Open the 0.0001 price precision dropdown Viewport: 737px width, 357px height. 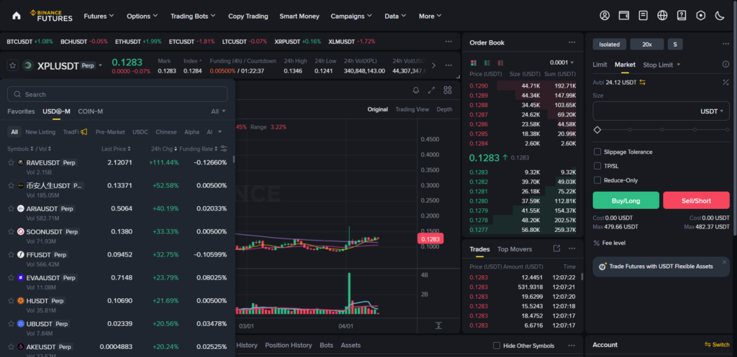pos(562,62)
